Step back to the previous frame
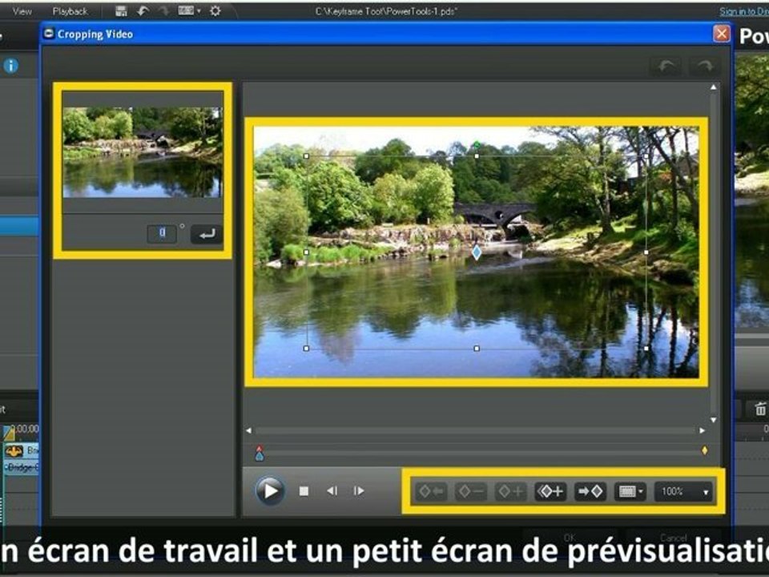 332,490
